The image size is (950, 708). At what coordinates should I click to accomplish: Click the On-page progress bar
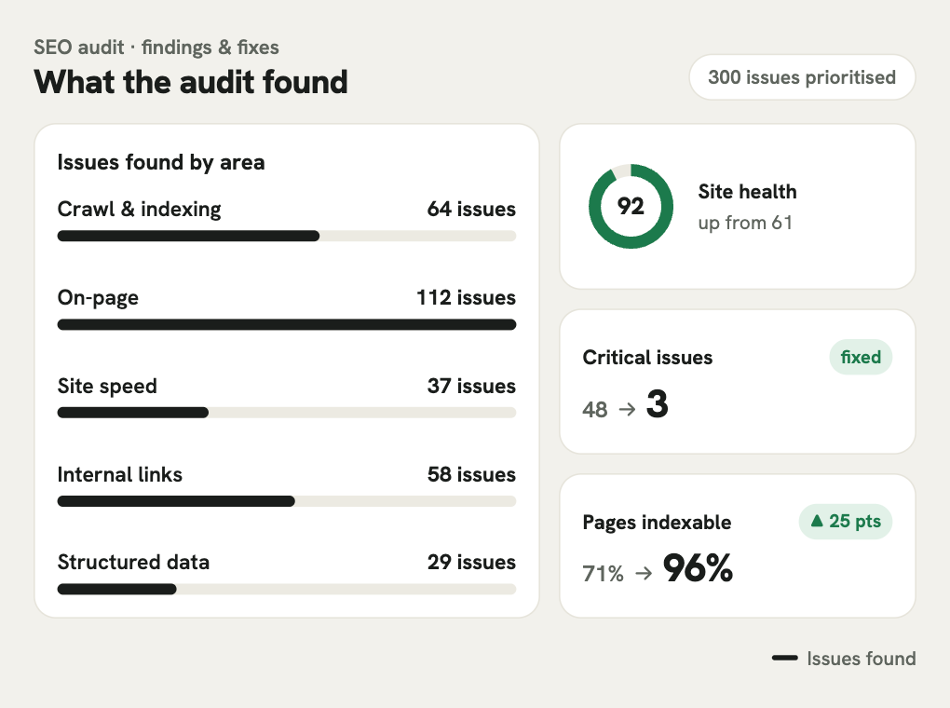click(287, 324)
